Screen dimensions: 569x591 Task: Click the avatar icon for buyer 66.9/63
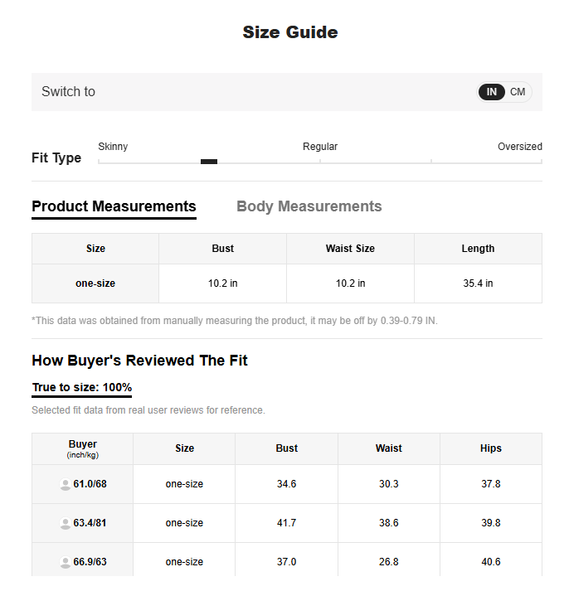click(66, 562)
